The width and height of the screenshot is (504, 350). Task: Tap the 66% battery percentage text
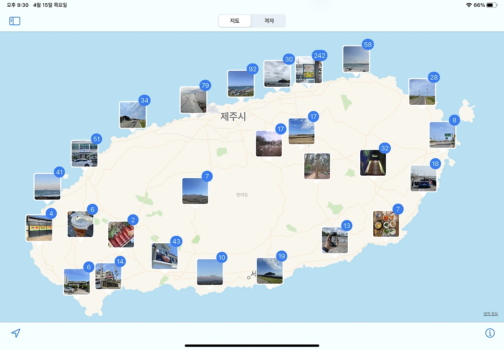(x=479, y=5)
